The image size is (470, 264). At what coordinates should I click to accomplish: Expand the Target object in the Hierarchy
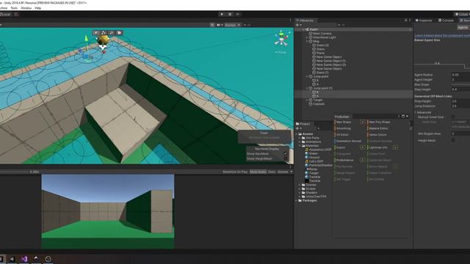[x=307, y=100]
